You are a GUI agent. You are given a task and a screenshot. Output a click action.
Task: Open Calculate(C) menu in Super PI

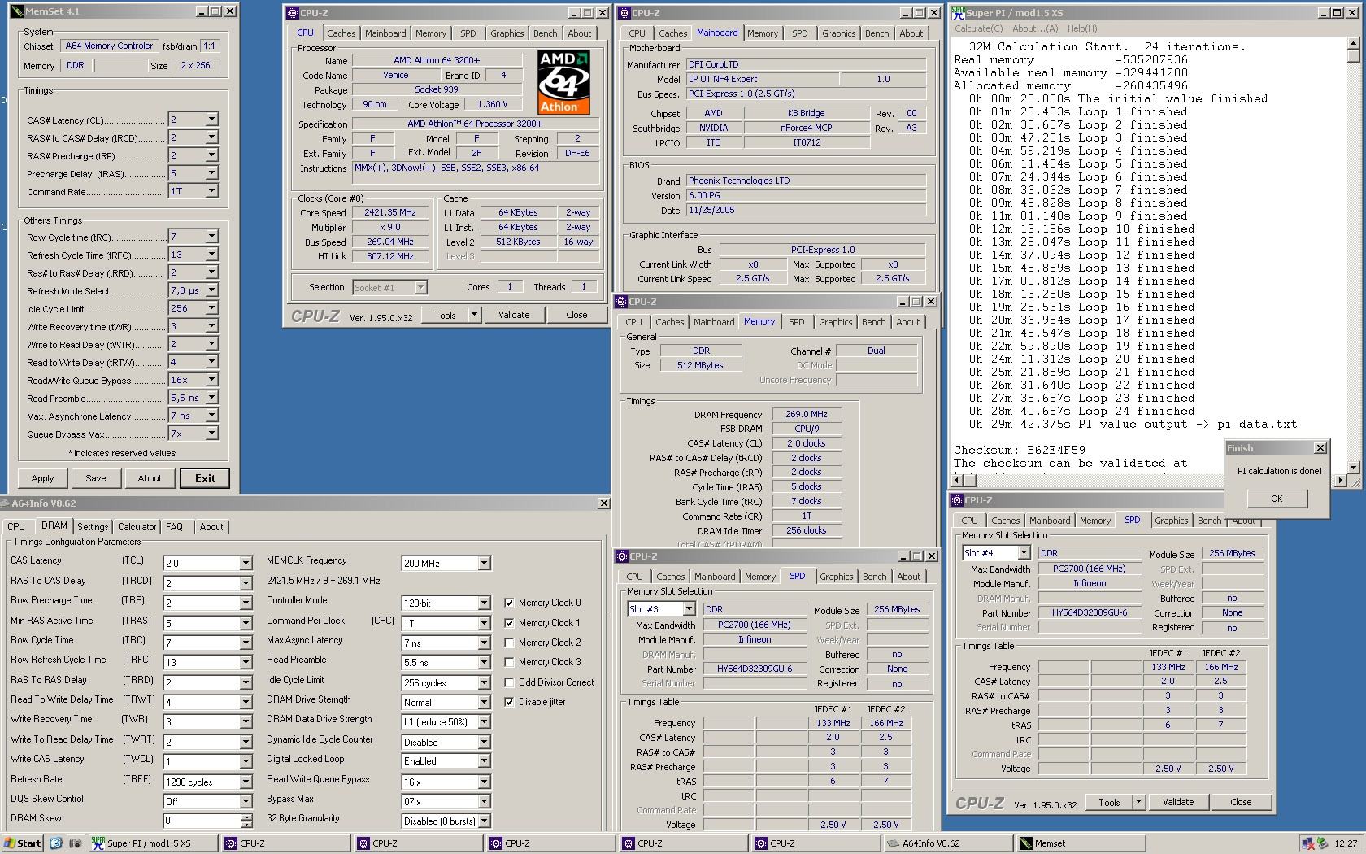[x=979, y=28]
